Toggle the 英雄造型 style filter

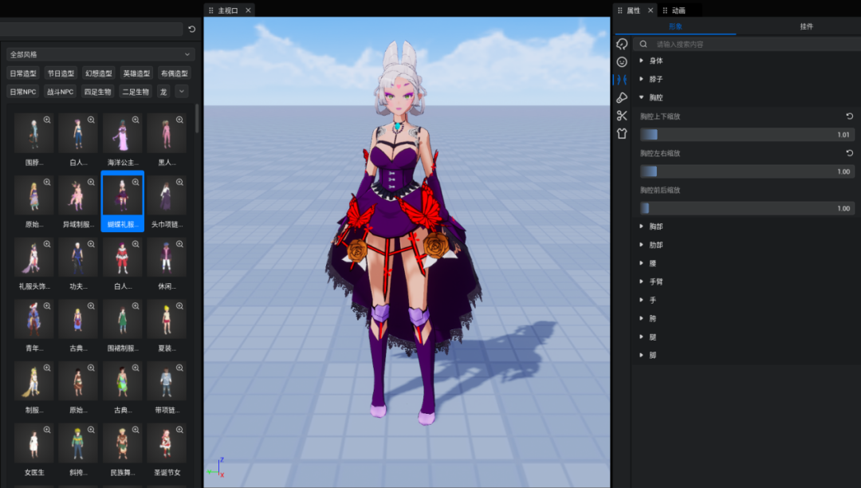coord(137,73)
